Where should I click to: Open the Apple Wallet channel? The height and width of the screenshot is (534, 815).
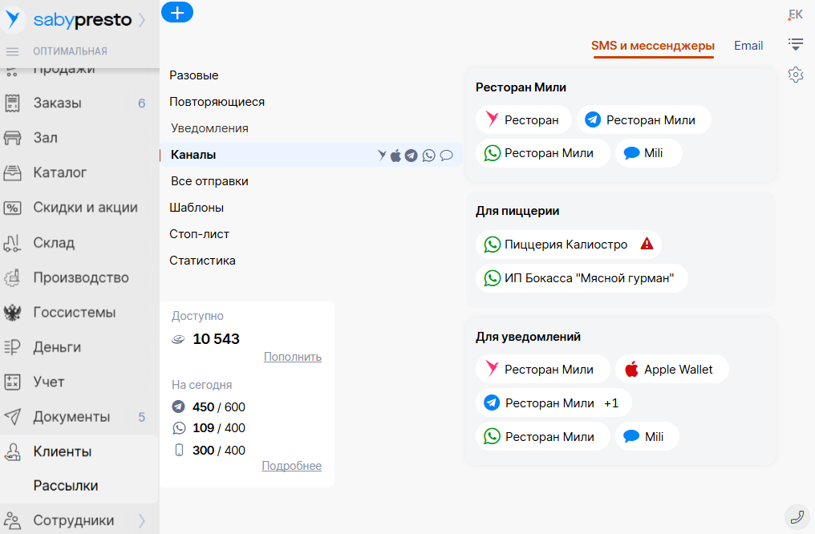point(671,370)
